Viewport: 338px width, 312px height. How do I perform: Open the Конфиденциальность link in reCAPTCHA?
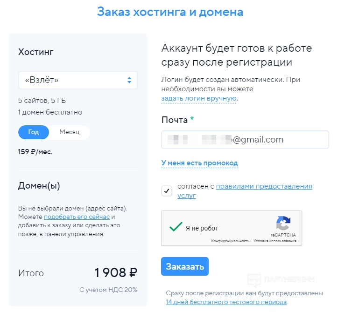coord(230,241)
